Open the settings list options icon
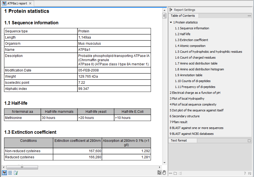The height and width of the screenshot is (177, 254). pyautogui.click(x=250, y=173)
